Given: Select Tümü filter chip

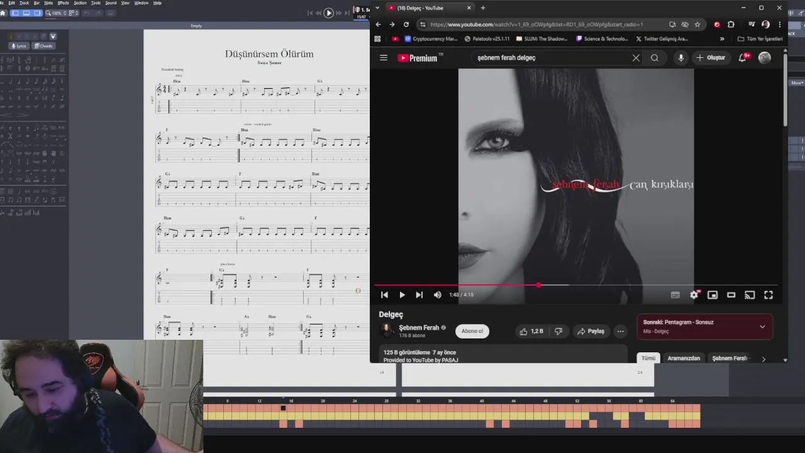Looking at the screenshot, I should click(648, 358).
